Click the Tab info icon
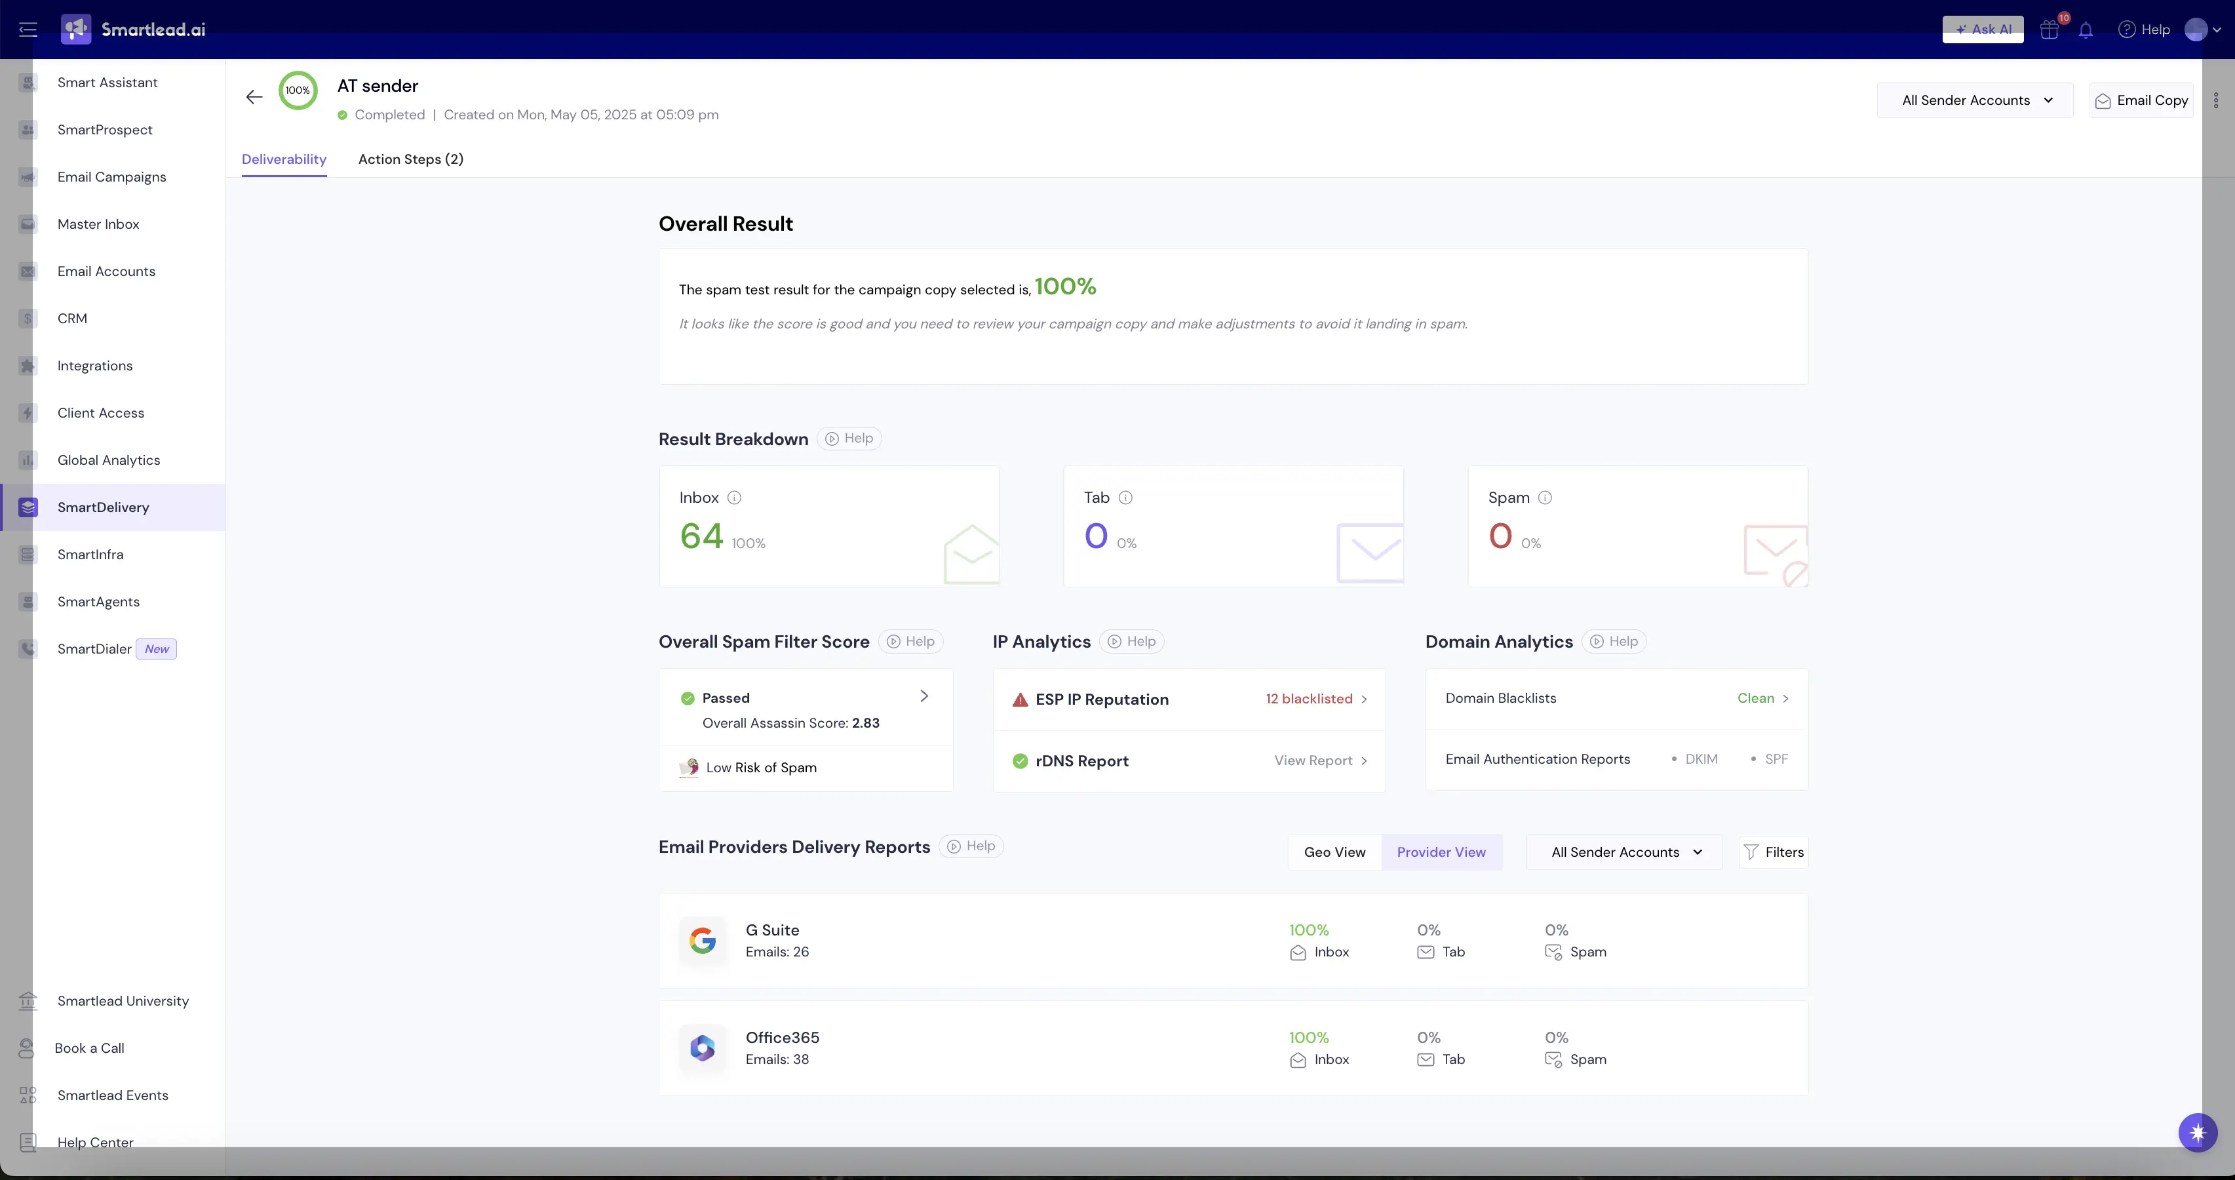The image size is (2235, 1180). coord(1125,498)
